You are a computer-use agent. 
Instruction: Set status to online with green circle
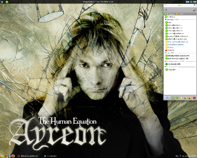173,98
